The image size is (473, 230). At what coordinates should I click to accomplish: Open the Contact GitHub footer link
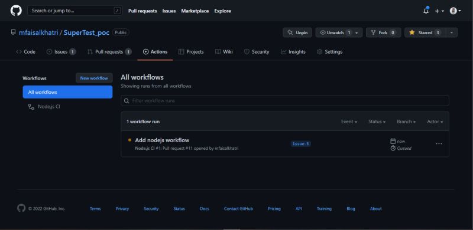pos(238,209)
